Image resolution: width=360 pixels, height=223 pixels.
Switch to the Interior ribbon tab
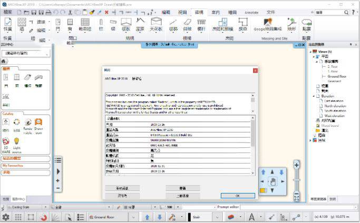point(216,13)
